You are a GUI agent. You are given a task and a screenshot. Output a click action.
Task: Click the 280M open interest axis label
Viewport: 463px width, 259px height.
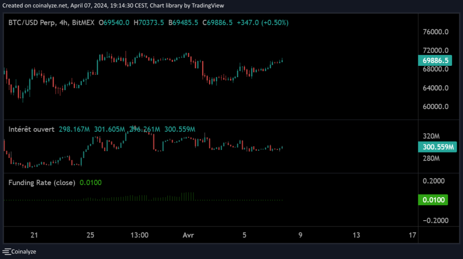pos(431,158)
